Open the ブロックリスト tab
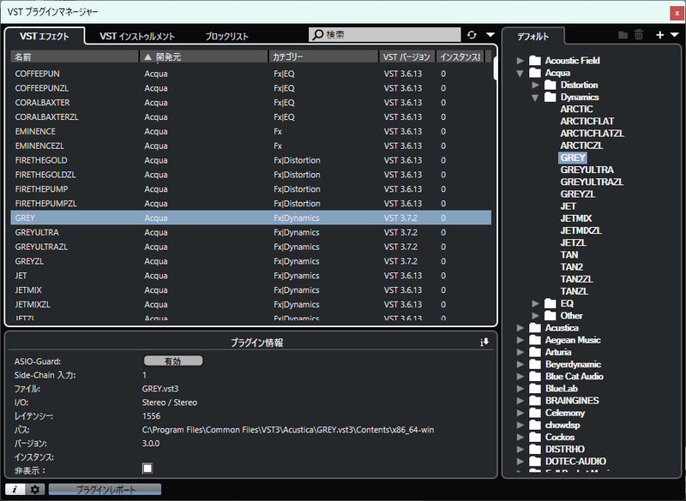The width and height of the screenshot is (686, 501). click(x=227, y=36)
